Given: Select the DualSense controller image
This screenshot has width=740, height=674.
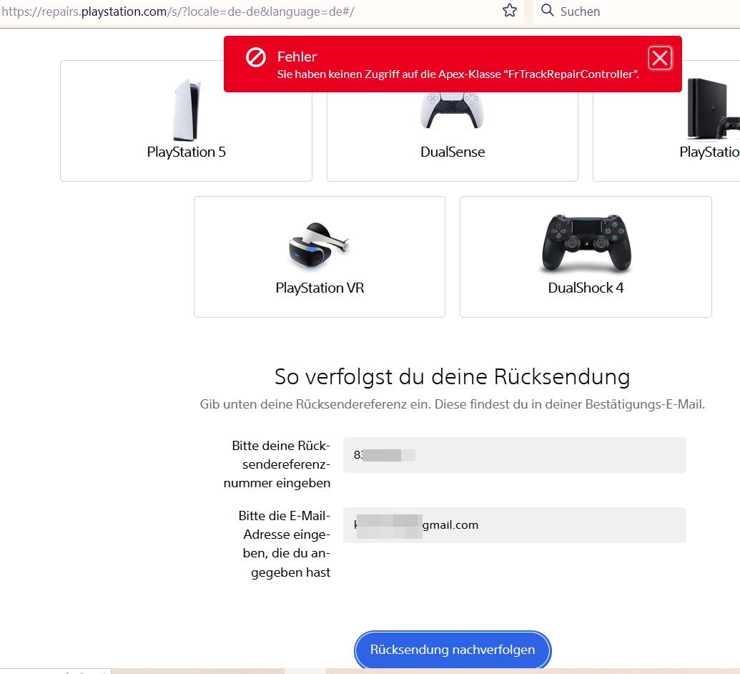Looking at the screenshot, I should click(452, 112).
